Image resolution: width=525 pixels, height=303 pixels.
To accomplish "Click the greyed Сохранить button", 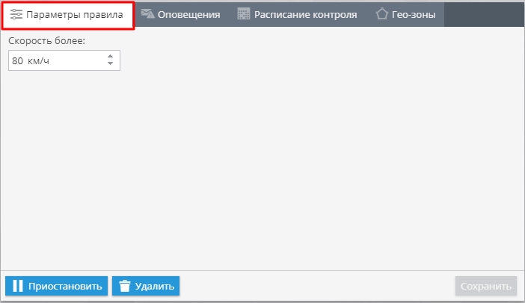I will (486, 286).
